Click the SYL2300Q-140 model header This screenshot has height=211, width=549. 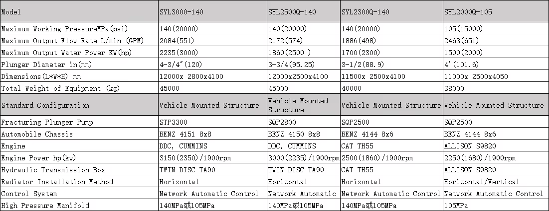click(366, 11)
